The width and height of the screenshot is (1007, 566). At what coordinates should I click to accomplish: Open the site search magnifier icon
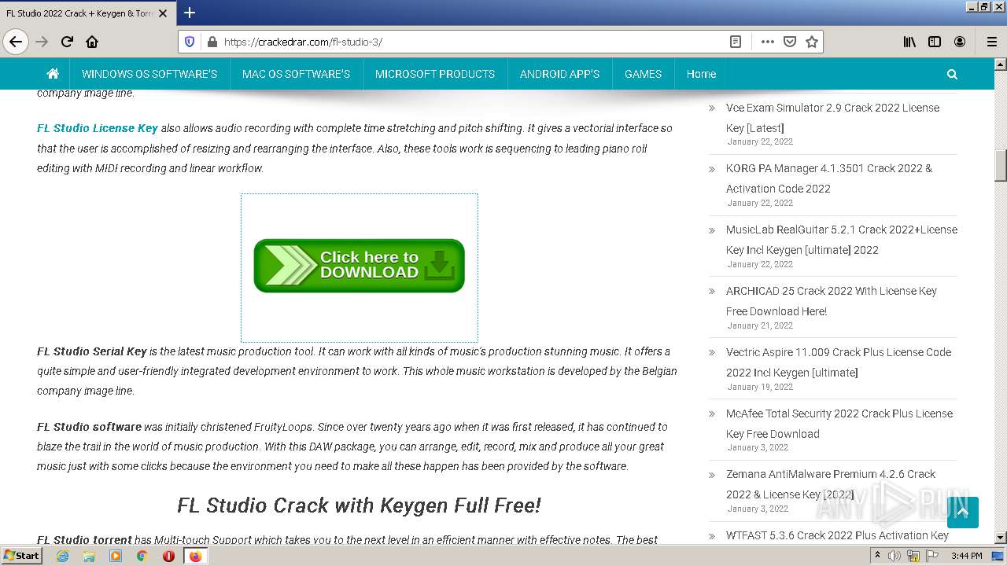(x=952, y=74)
